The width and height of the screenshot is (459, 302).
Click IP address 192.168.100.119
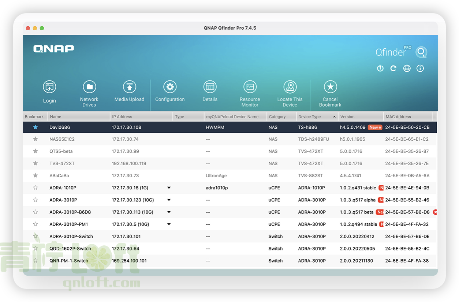tap(129, 163)
